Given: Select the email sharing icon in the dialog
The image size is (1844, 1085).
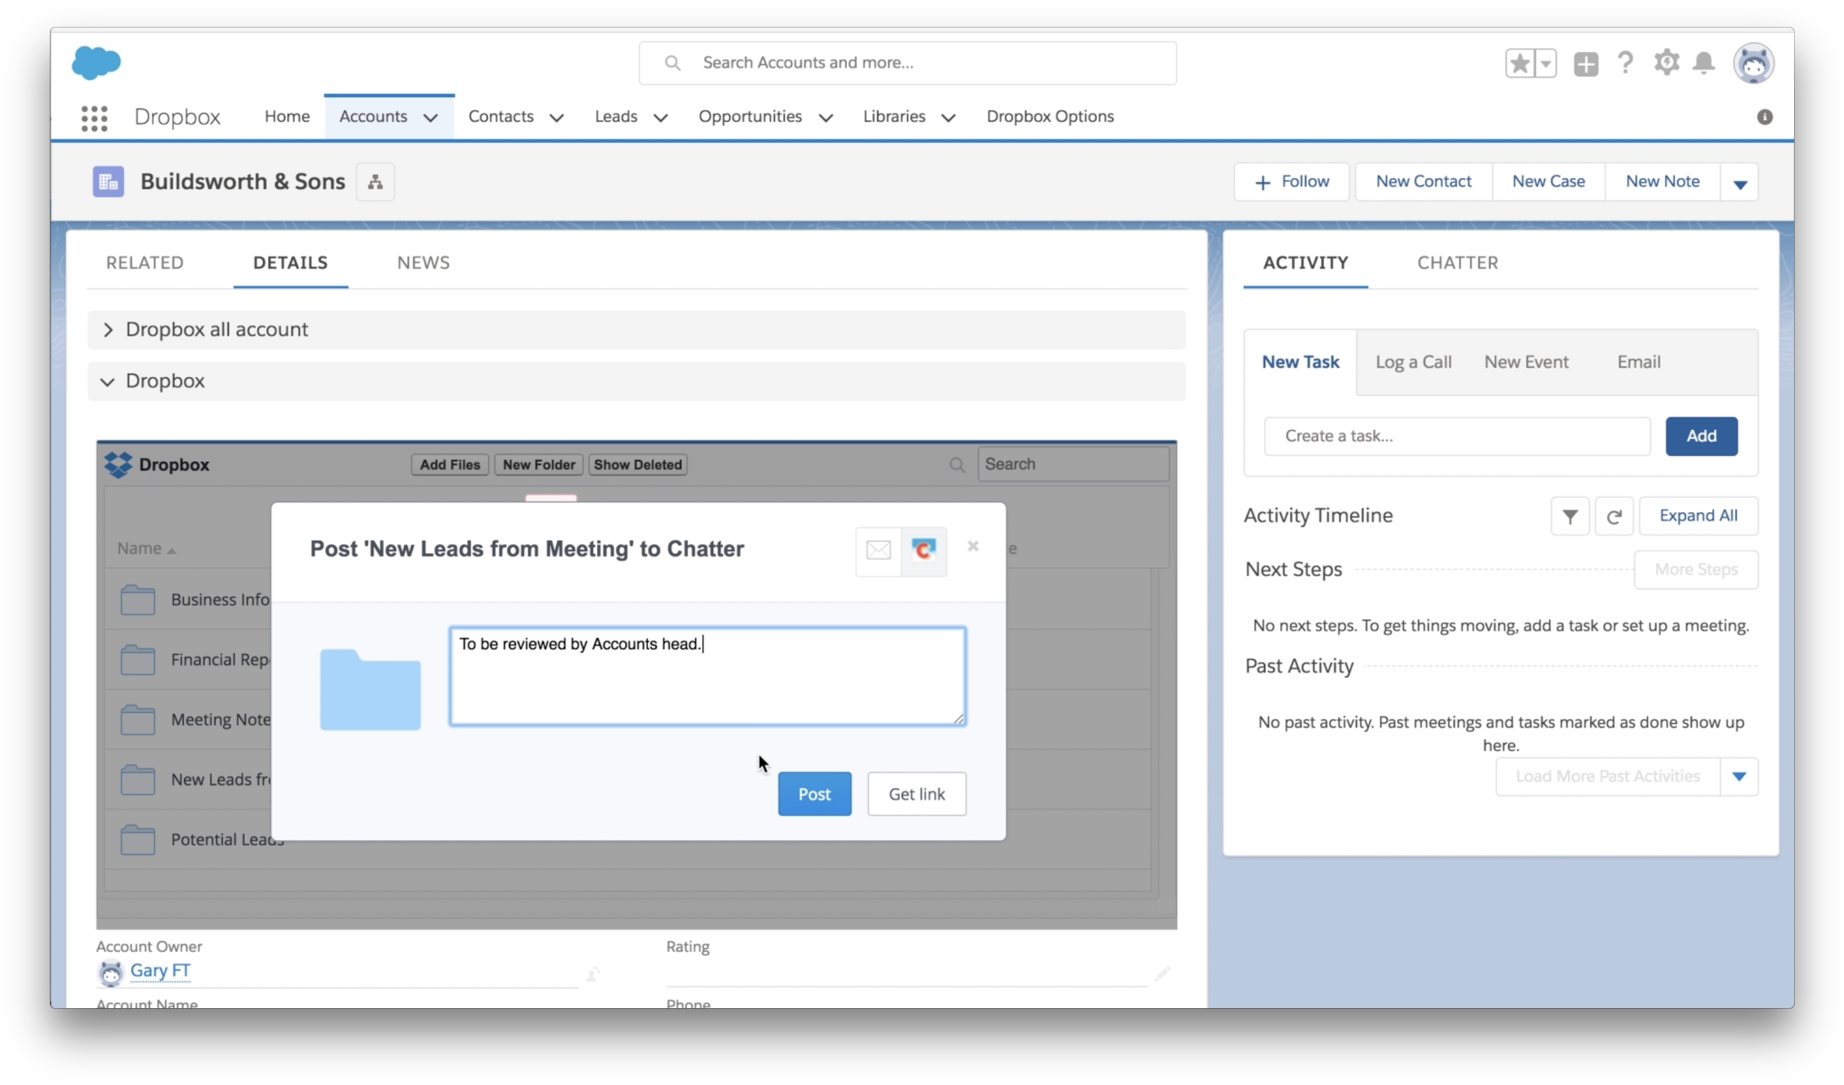Looking at the screenshot, I should point(877,551).
